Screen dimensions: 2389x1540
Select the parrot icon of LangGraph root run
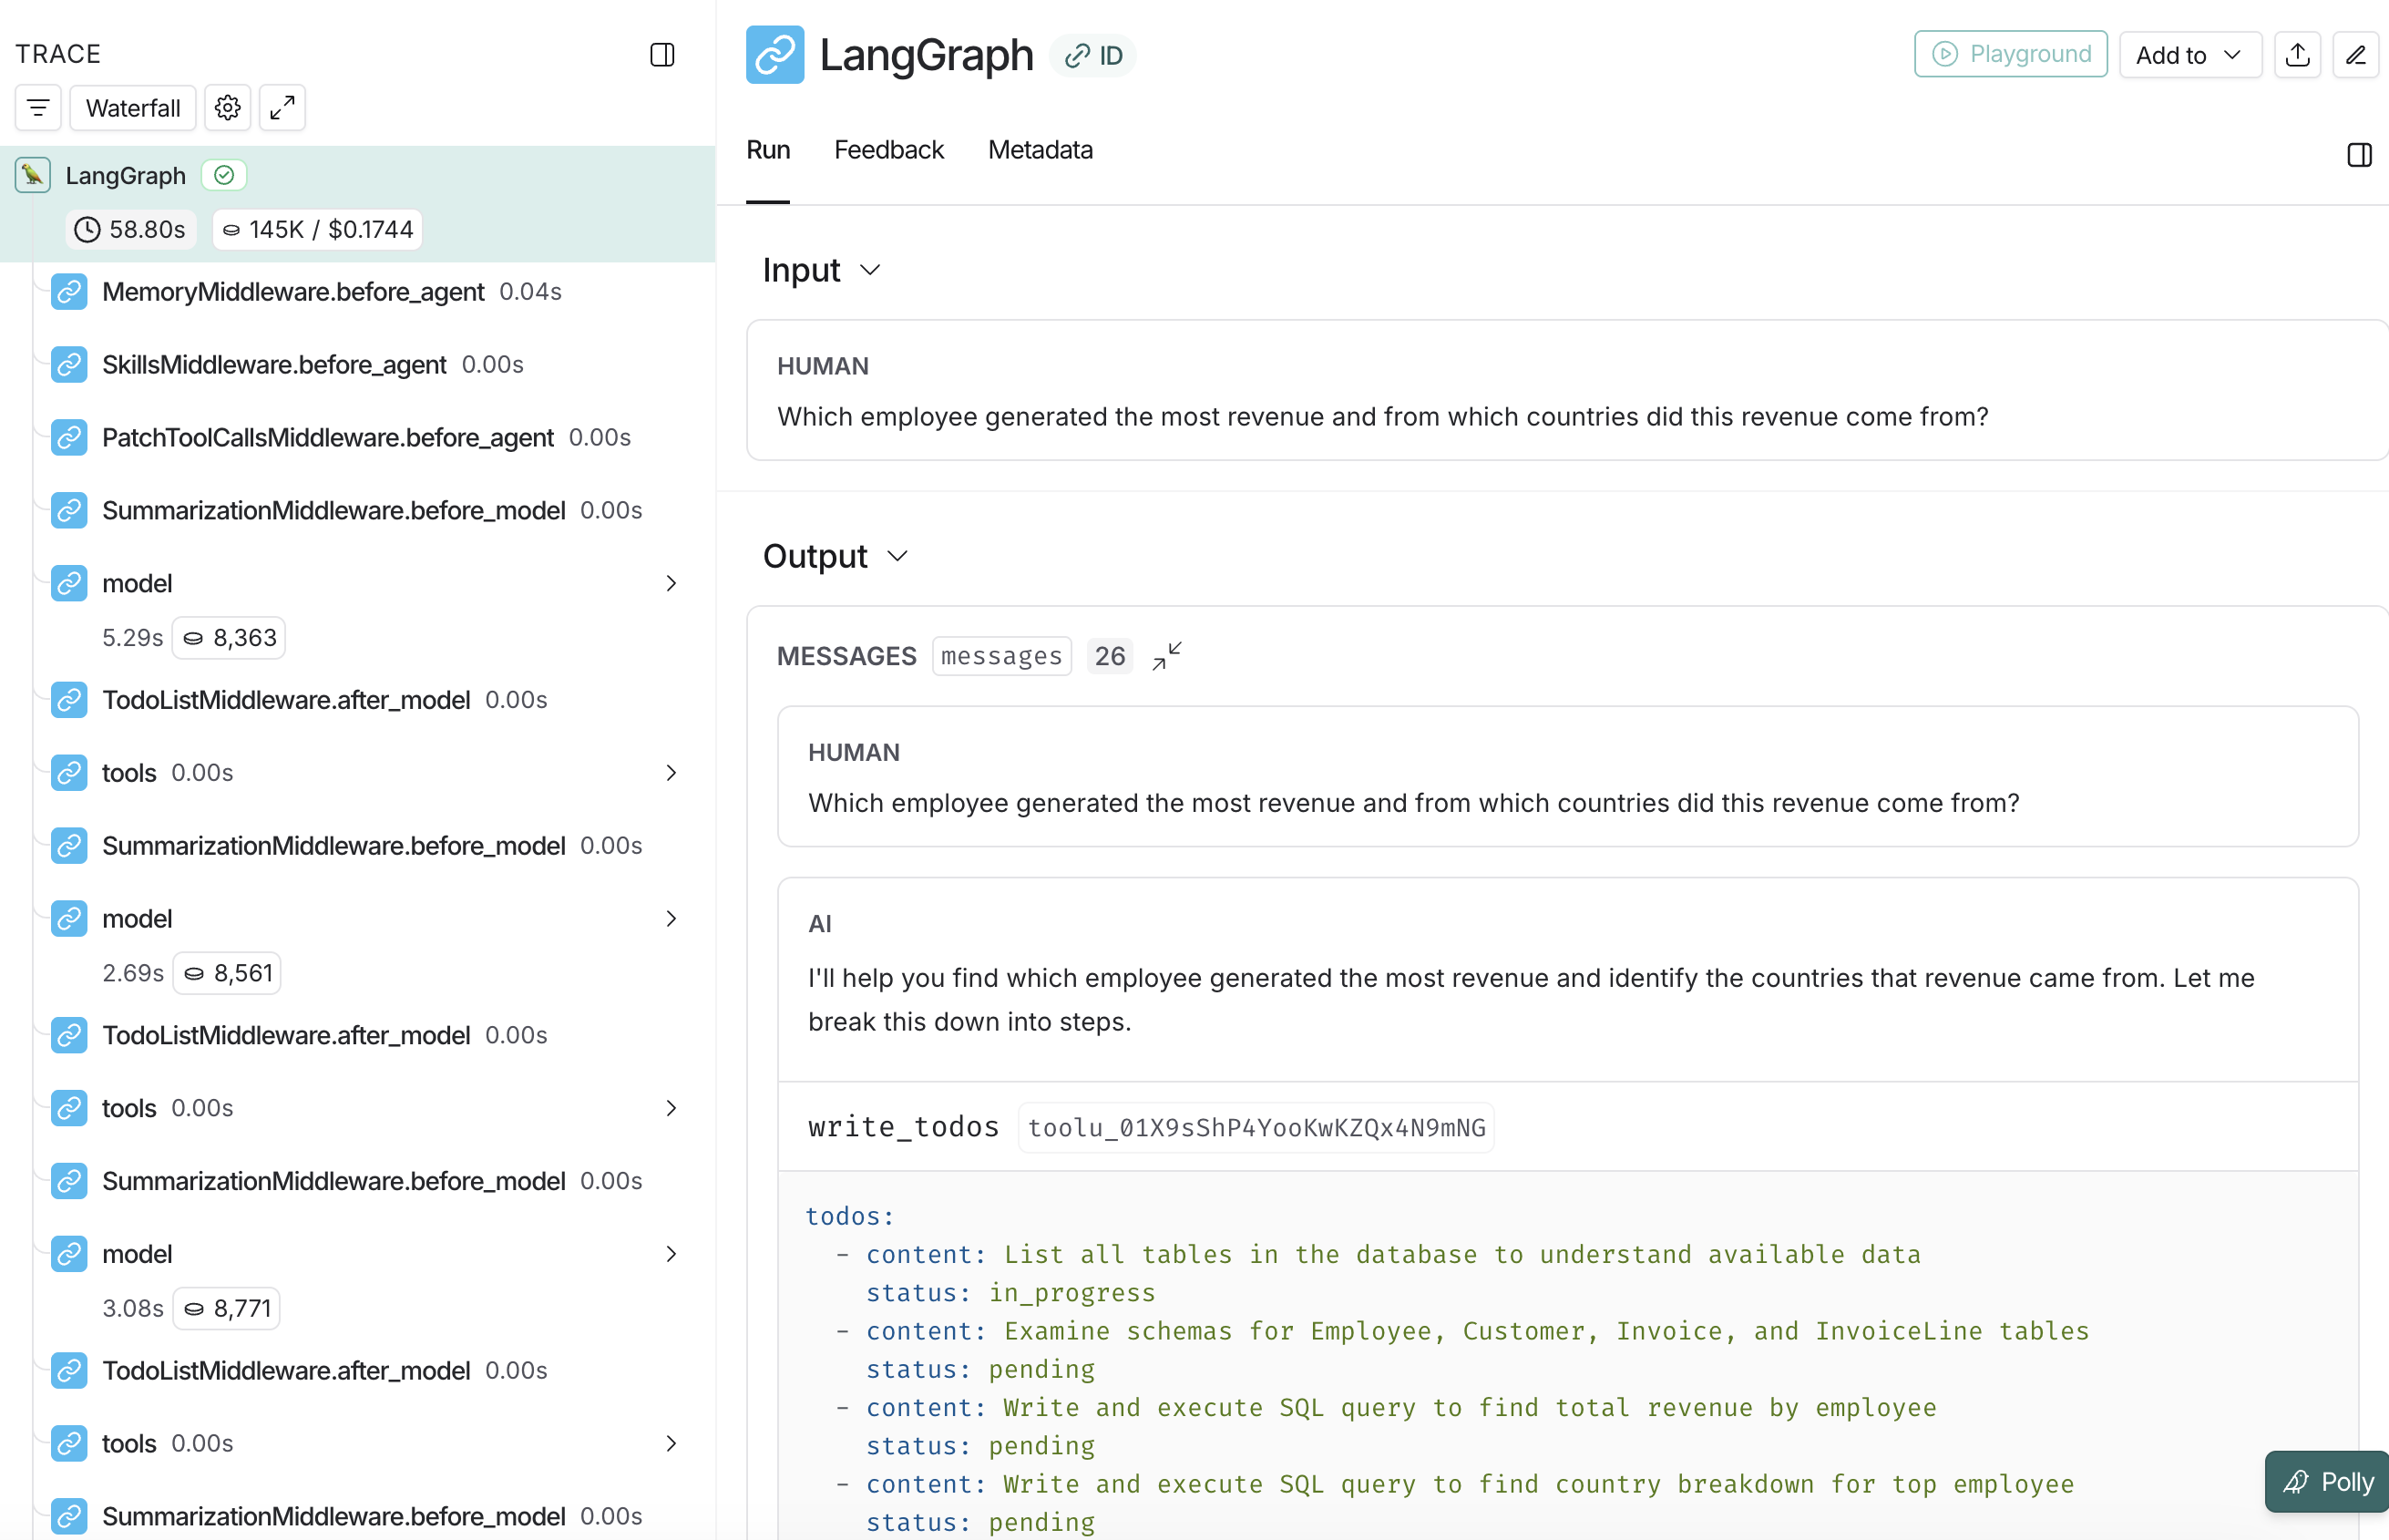pos(33,175)
